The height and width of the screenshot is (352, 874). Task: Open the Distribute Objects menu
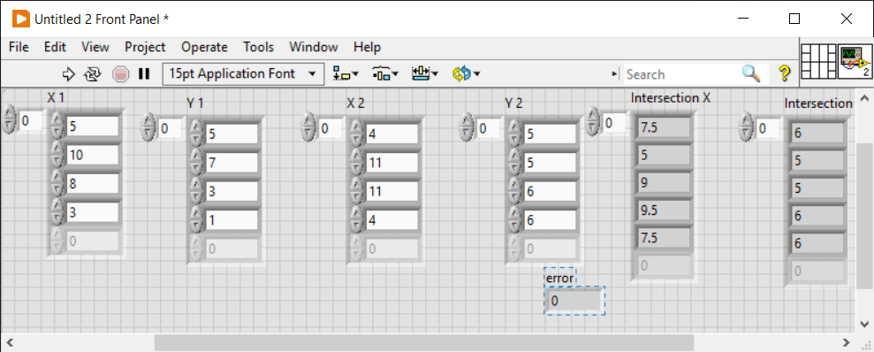[385, 73]
